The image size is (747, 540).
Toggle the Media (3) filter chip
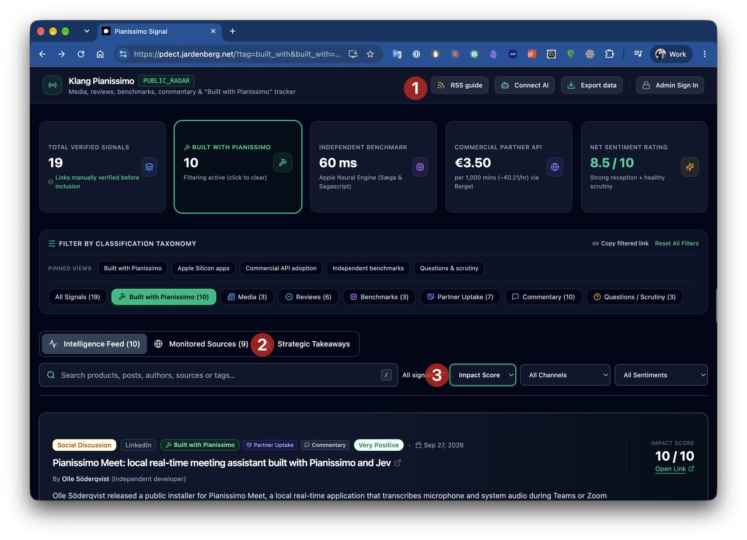(x=247, y=297)
